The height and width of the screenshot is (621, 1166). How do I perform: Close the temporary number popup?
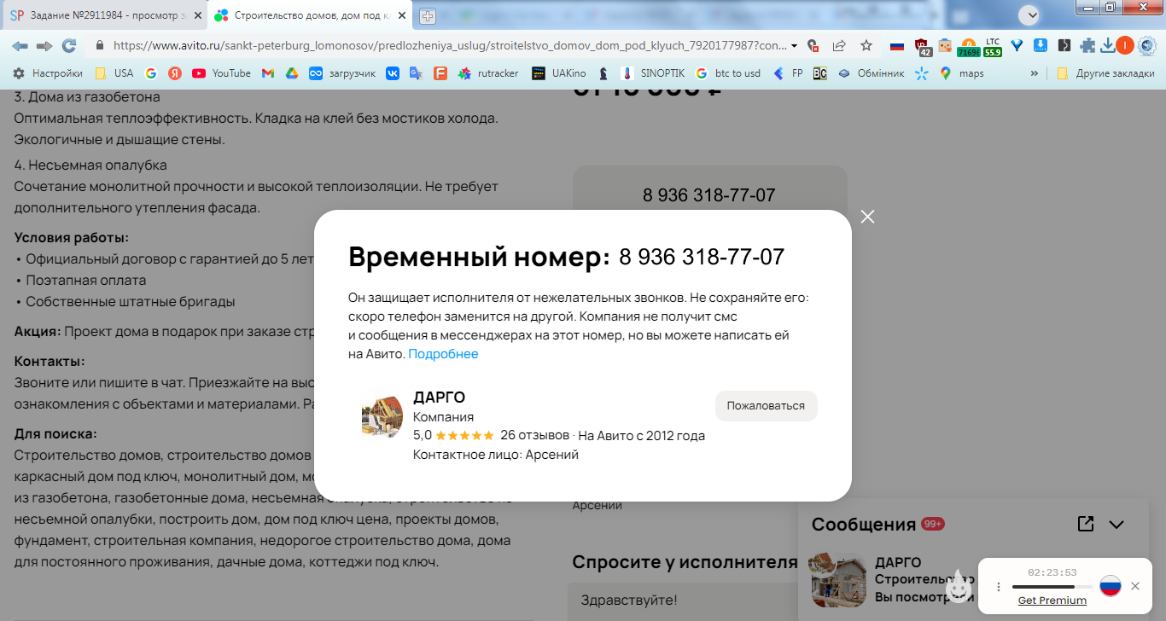point(867,217)
